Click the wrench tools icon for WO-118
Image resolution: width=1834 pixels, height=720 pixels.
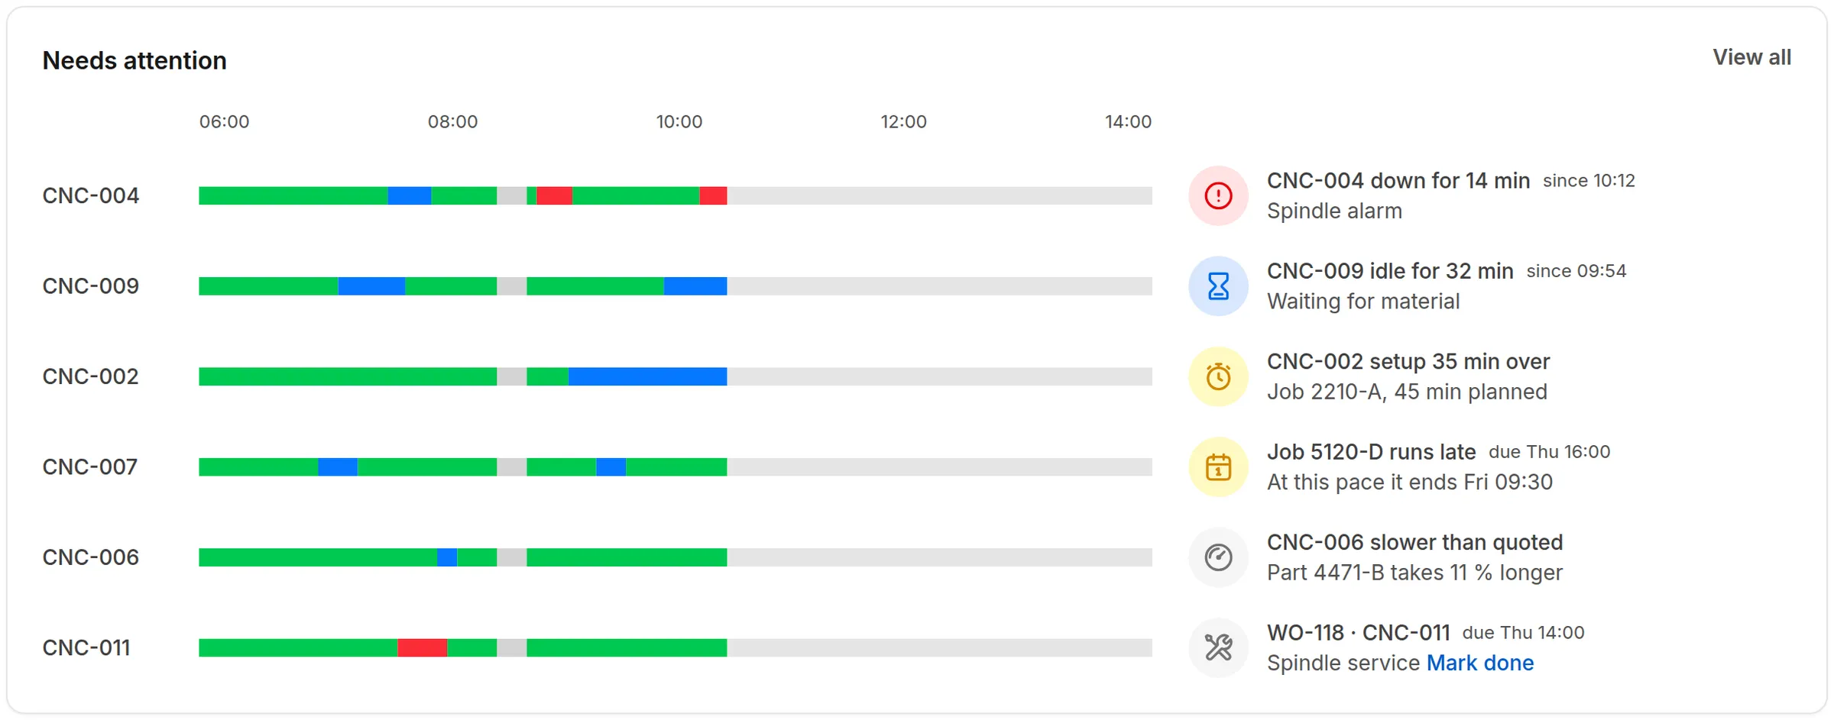coord(1218,647)
